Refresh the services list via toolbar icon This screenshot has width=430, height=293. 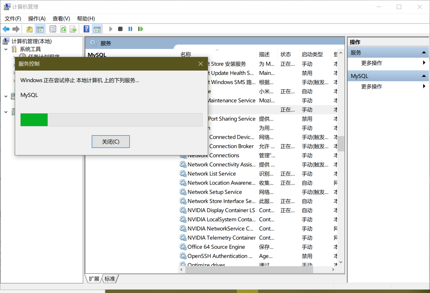click(63, 29)
